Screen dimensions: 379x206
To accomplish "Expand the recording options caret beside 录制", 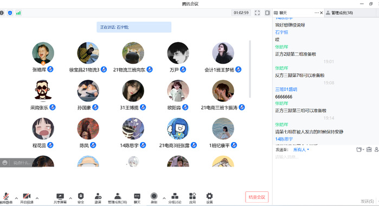I will [x=164, y=198].
